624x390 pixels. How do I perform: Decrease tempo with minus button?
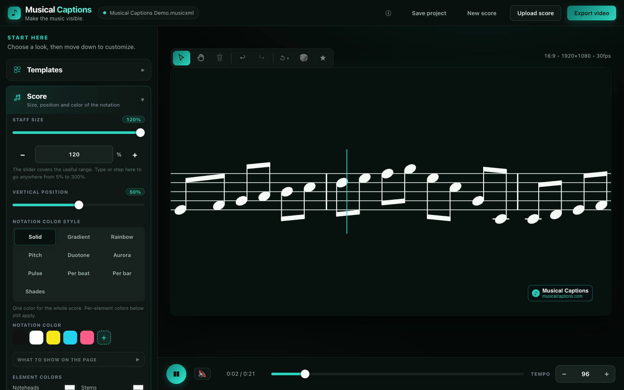564,374
